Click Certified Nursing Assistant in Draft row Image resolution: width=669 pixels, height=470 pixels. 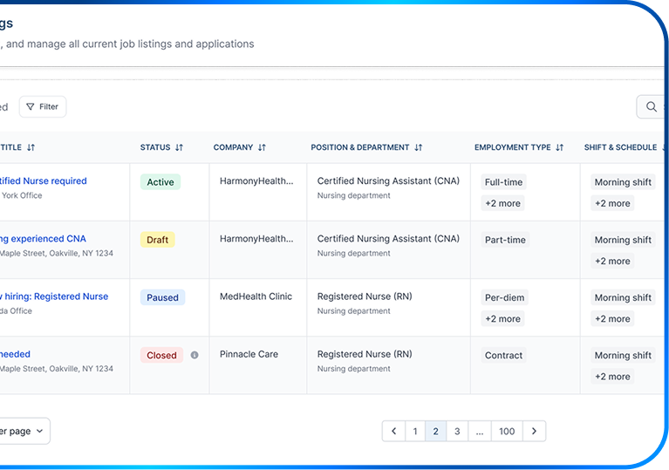[388, 239]
